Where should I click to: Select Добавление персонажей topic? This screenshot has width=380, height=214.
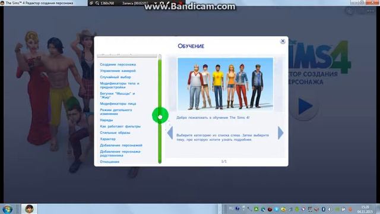click(x=121, y=145)
